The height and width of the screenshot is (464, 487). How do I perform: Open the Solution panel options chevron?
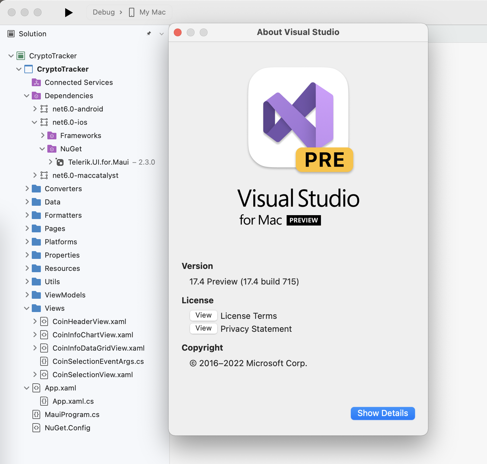click(x=161, y=34)
